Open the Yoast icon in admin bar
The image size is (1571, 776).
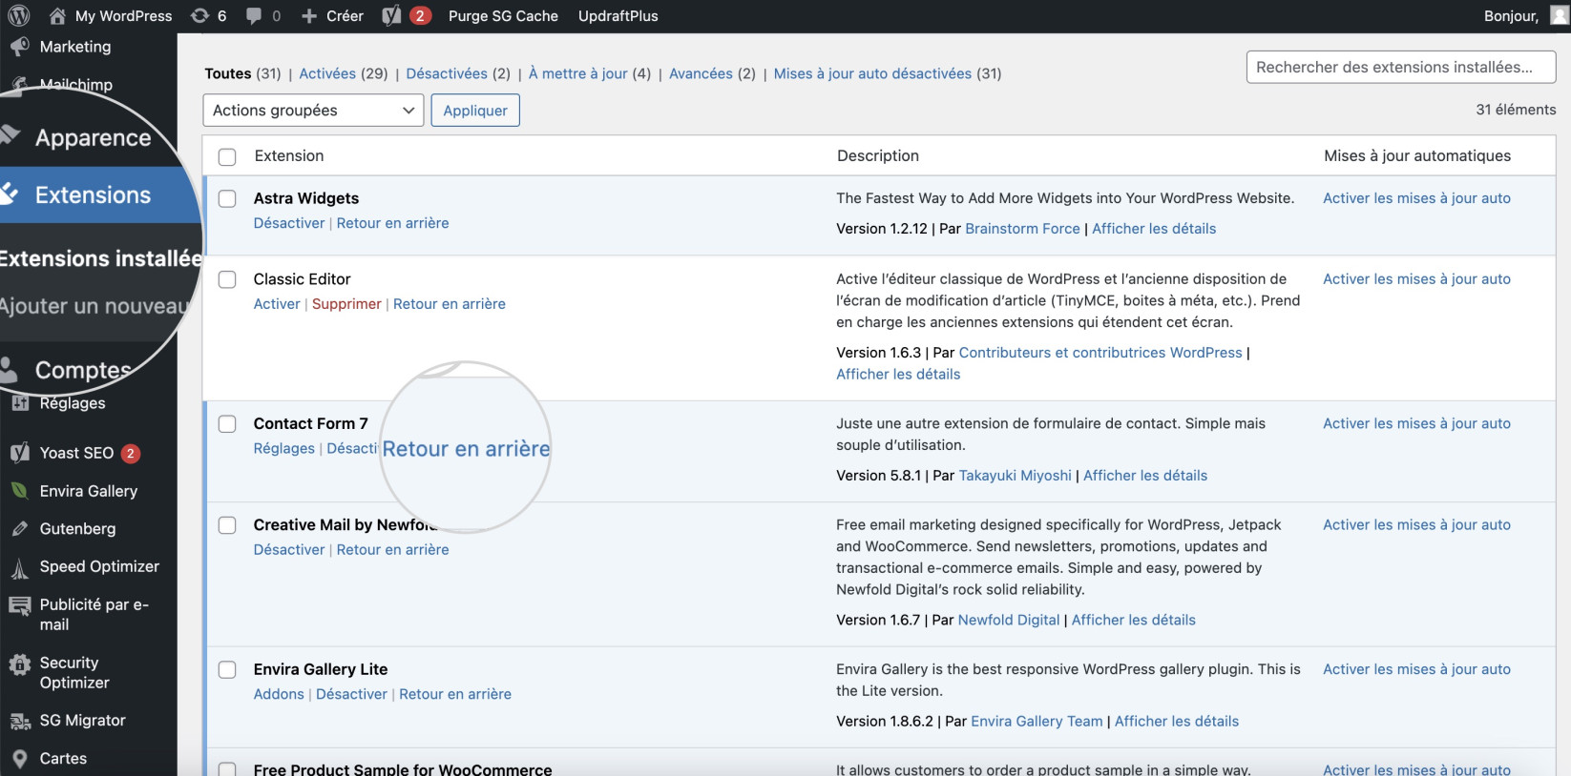click(x=391, y=15)
